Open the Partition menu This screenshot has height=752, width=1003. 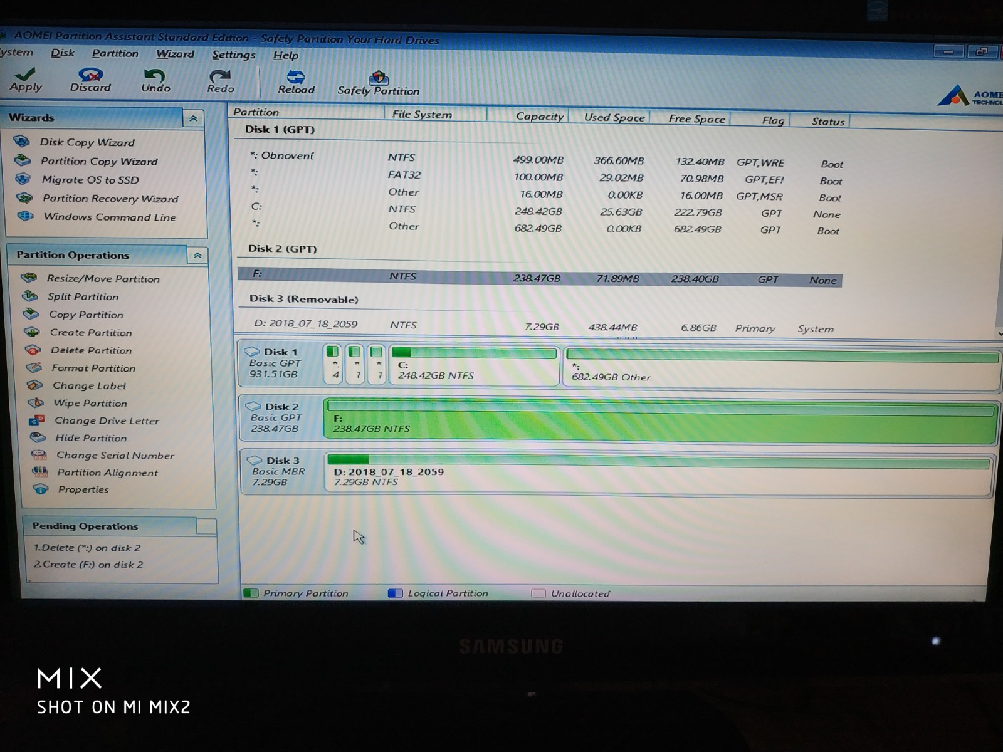115,53
